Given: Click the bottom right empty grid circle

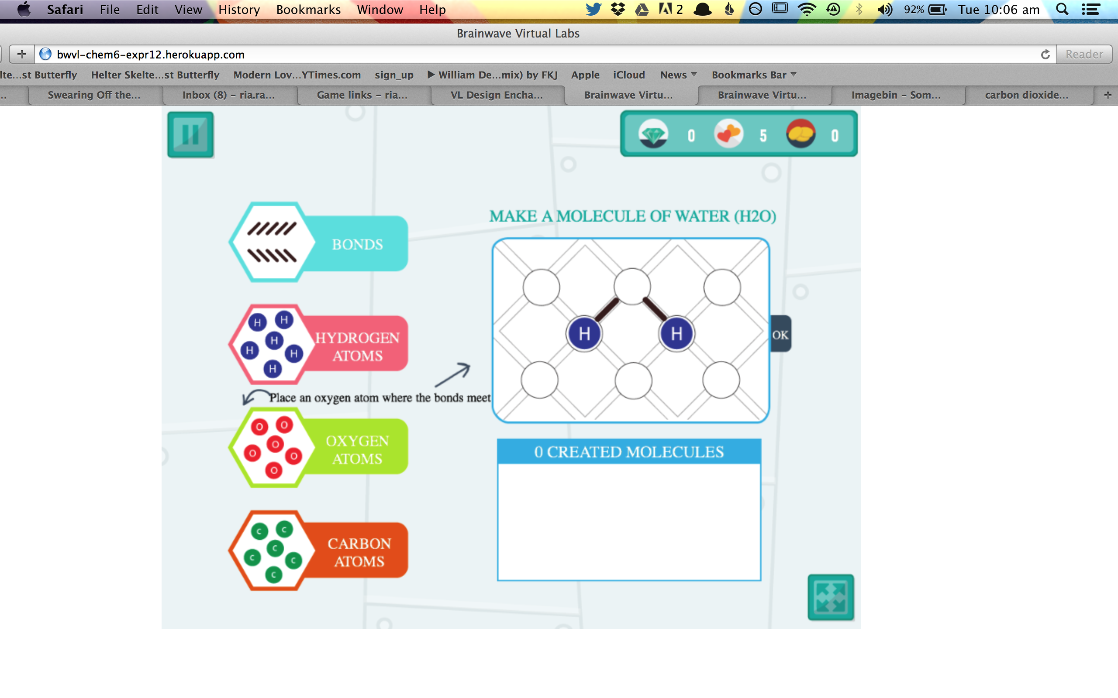Looking at the screenshot, I should pyautogui.click(x=721, y=380).
